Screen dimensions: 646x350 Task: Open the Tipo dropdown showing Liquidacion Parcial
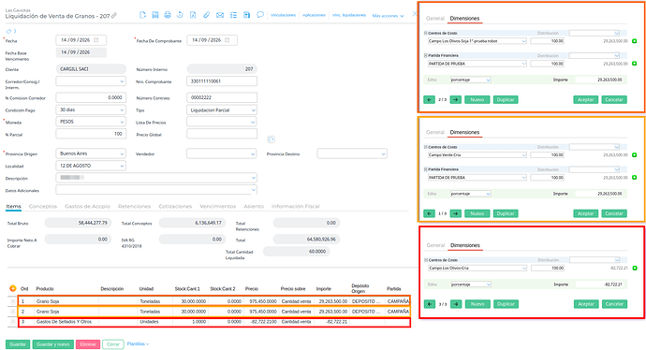coord(222,109)
